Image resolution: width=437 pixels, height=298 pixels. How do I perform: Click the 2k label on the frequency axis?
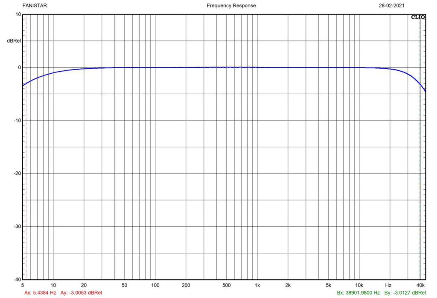click(x=288, y=285)
